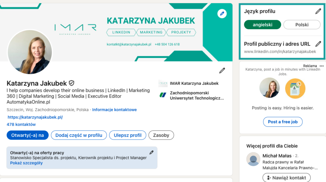The image size is (326, 182).
Task: Edit the open-to-work card pencil icon
Action: click(152, 152)
